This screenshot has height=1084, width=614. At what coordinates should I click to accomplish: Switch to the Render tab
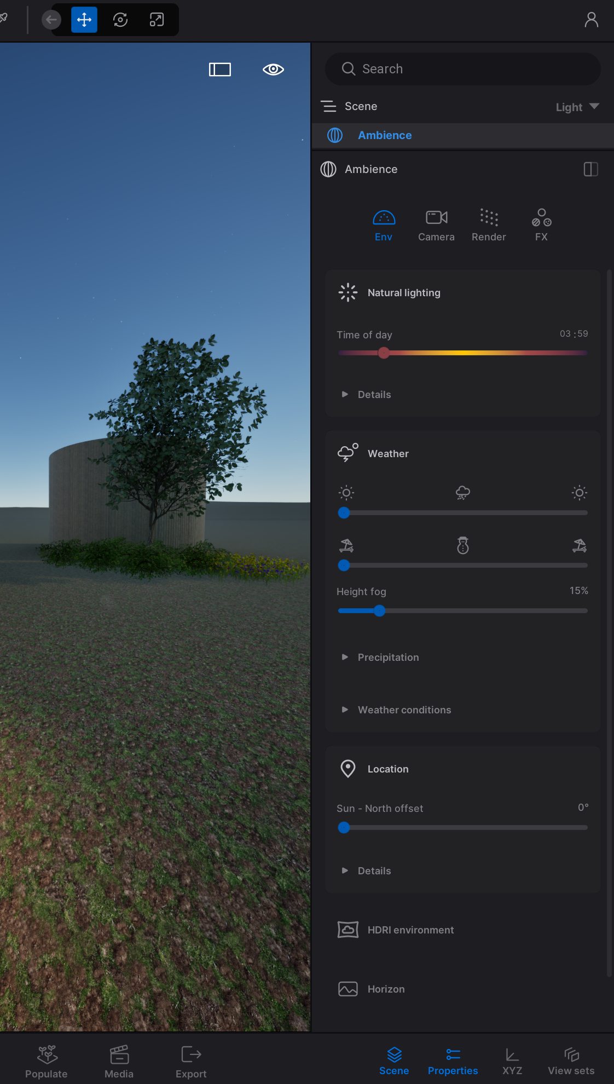point(489,225)
